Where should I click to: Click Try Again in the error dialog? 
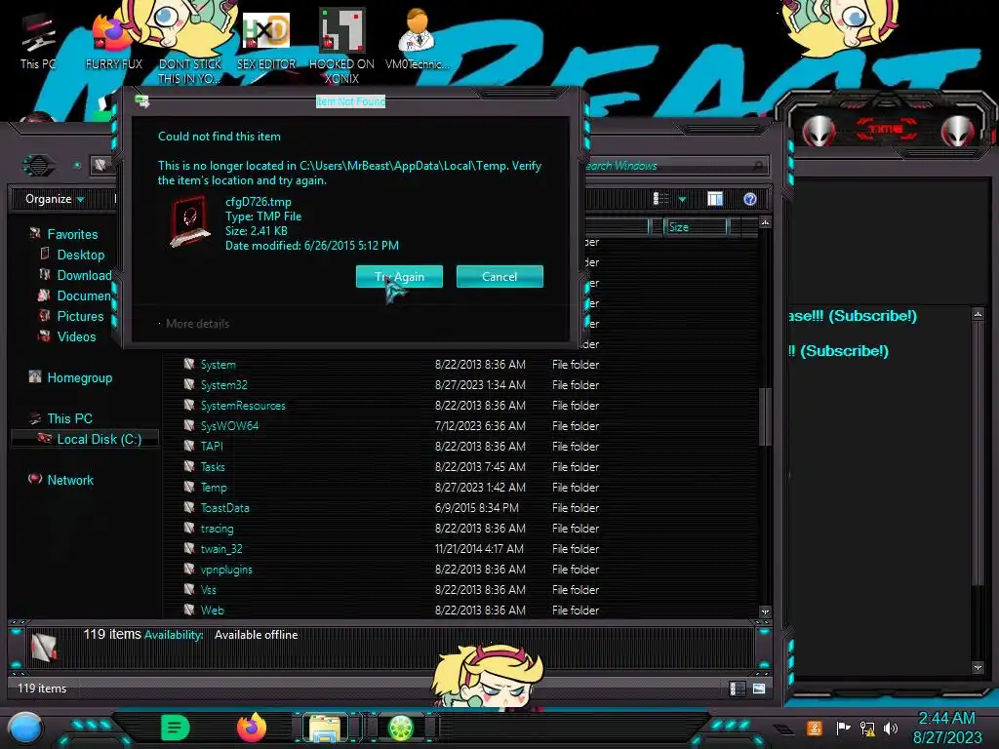click(x=399, y=276)
